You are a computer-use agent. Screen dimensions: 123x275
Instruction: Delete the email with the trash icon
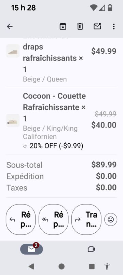click(x=80, y=27)
